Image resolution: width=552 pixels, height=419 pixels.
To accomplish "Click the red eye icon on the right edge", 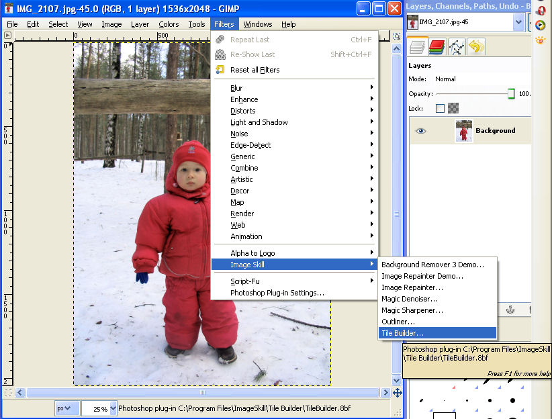I will coord(539,42).
